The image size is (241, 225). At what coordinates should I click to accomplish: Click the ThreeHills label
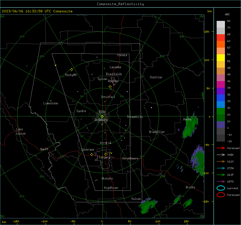pyautogui.click(x=135, y=117)
